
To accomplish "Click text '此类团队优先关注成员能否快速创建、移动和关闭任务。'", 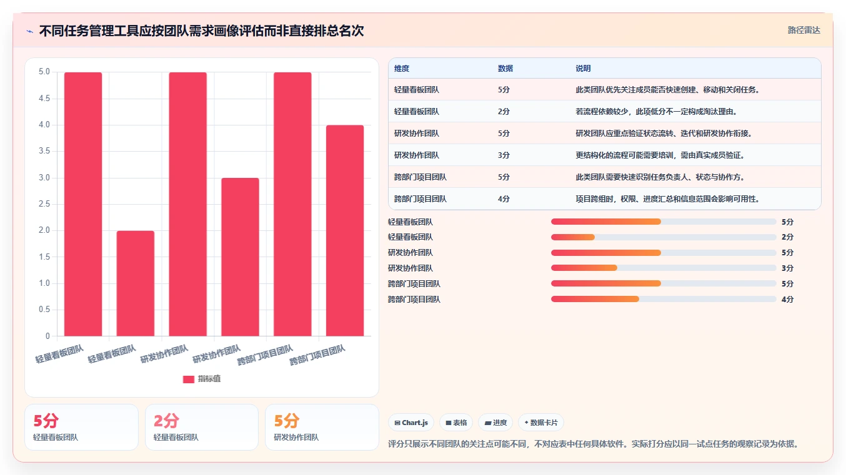I will [667, 90].
